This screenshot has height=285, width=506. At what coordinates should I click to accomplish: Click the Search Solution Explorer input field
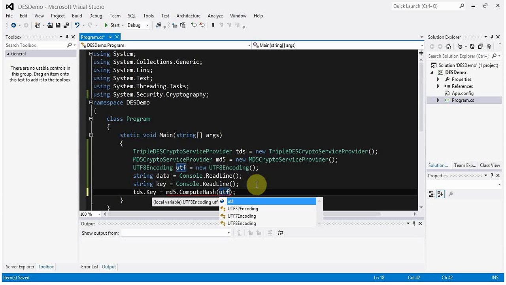(459, 56)
